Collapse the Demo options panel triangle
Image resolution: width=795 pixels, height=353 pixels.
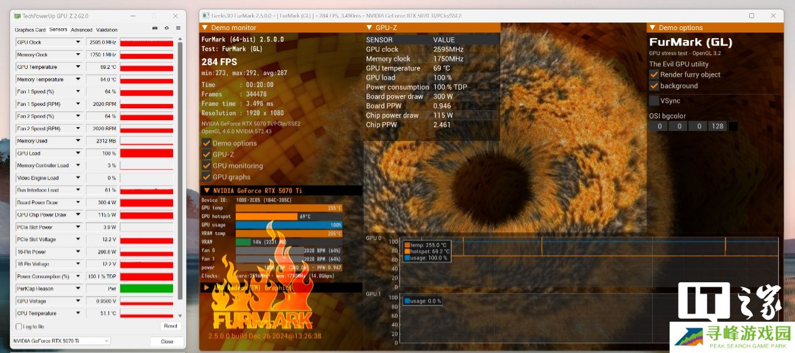[652, 28]
